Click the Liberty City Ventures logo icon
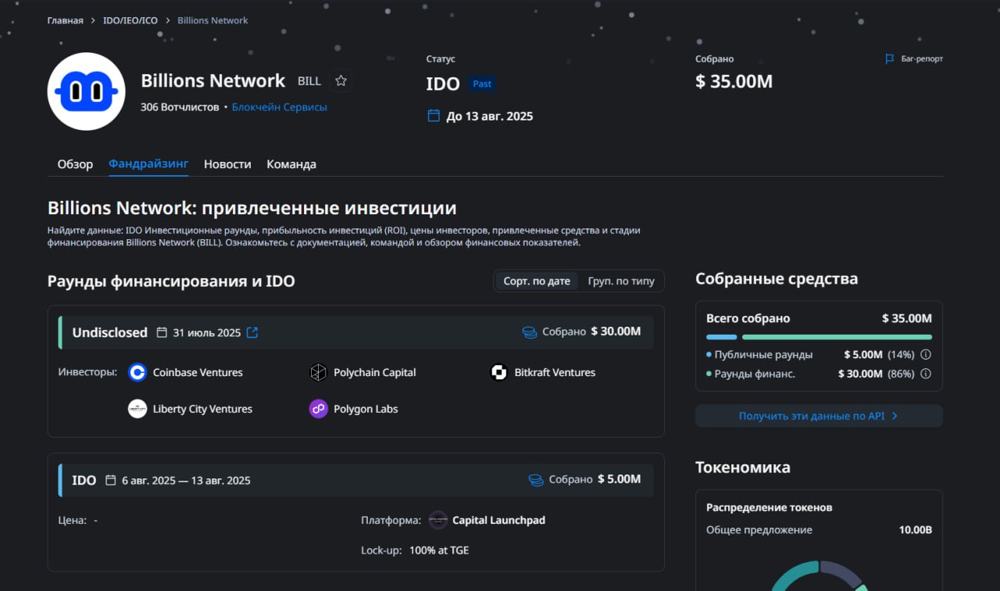 point(137,409)
